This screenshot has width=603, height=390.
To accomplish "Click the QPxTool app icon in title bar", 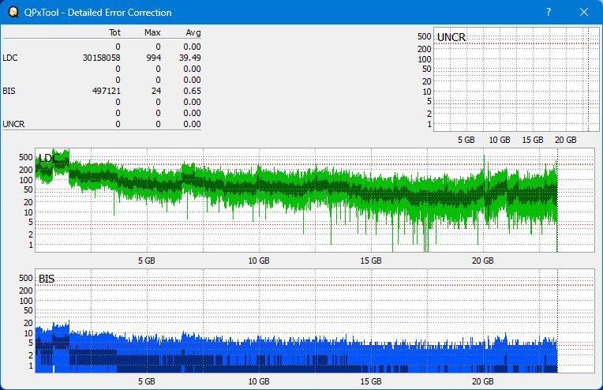I will pos(13,13).
